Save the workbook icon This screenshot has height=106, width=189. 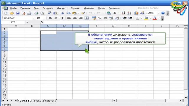pyautogui.click(x=18, y=13)
